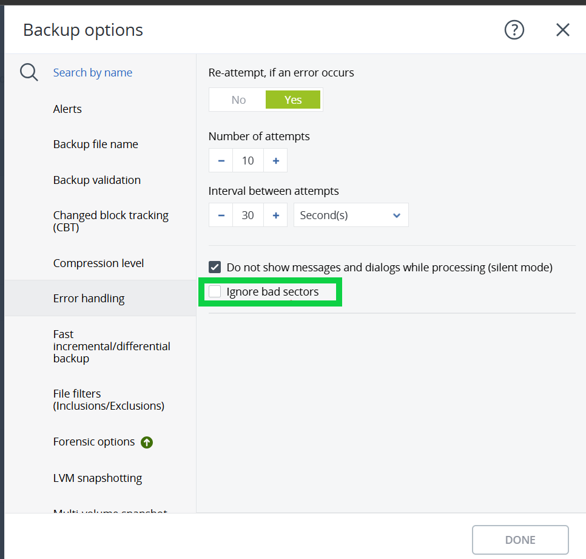The image size is (586, 559).
Task: Select Compression level in sidebar
Action: (x=98, y=263)
